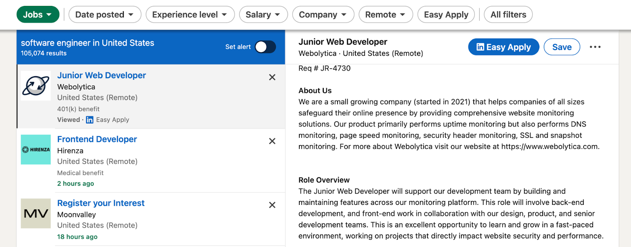The height and width of the screenshot is (247, 631).
Task: Open the three-dot more options menu
Action: pos(595,47)
